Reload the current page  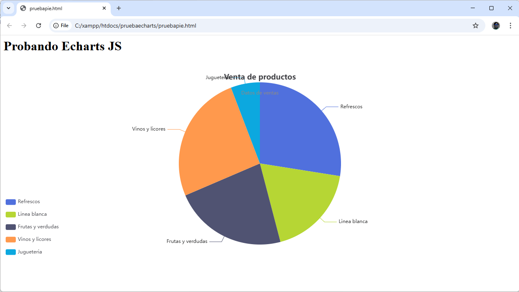(39, 26)
